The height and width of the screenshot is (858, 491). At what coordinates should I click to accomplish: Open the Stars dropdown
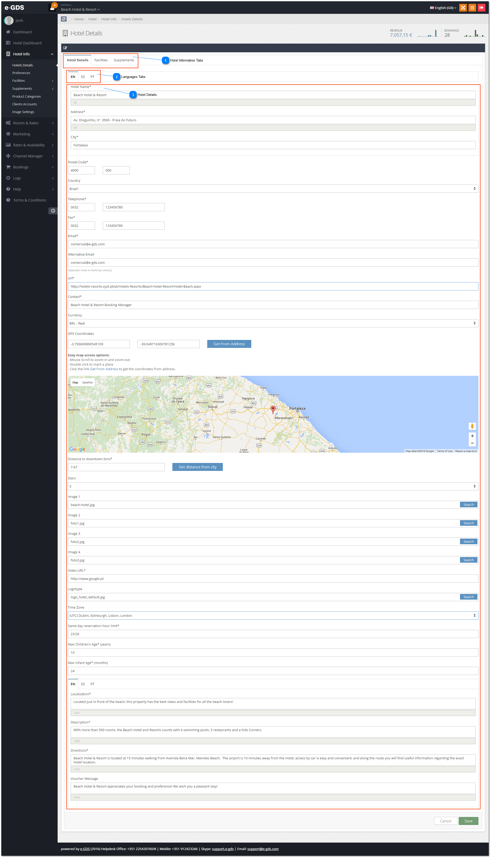pos(273,486)
